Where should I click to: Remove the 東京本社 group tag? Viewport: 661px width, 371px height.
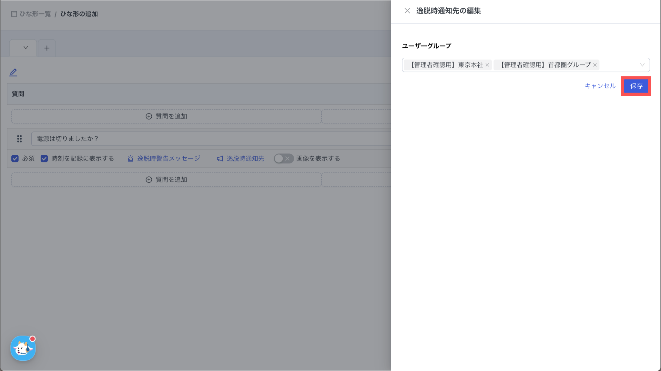coord(487,65)
